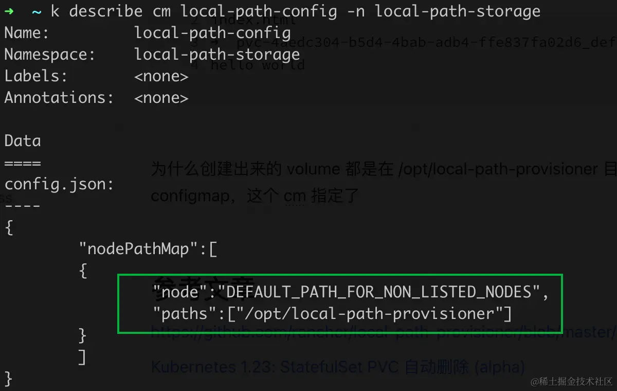Click the closing square bracket line
This screenshot has width=617, height=391.
(x=82, y=357)
